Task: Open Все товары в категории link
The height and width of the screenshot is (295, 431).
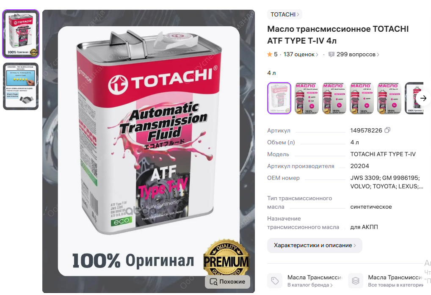Action: 395,285
